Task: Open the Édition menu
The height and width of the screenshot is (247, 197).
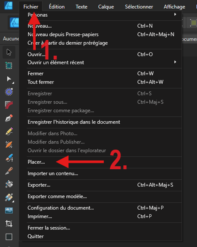Action: pos(57,6)
